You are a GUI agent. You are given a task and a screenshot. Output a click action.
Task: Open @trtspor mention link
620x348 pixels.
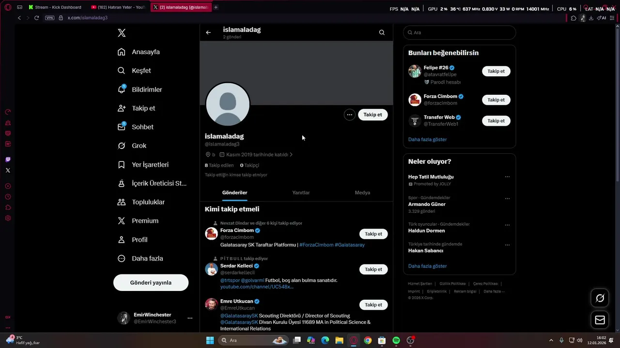(230, 280)
